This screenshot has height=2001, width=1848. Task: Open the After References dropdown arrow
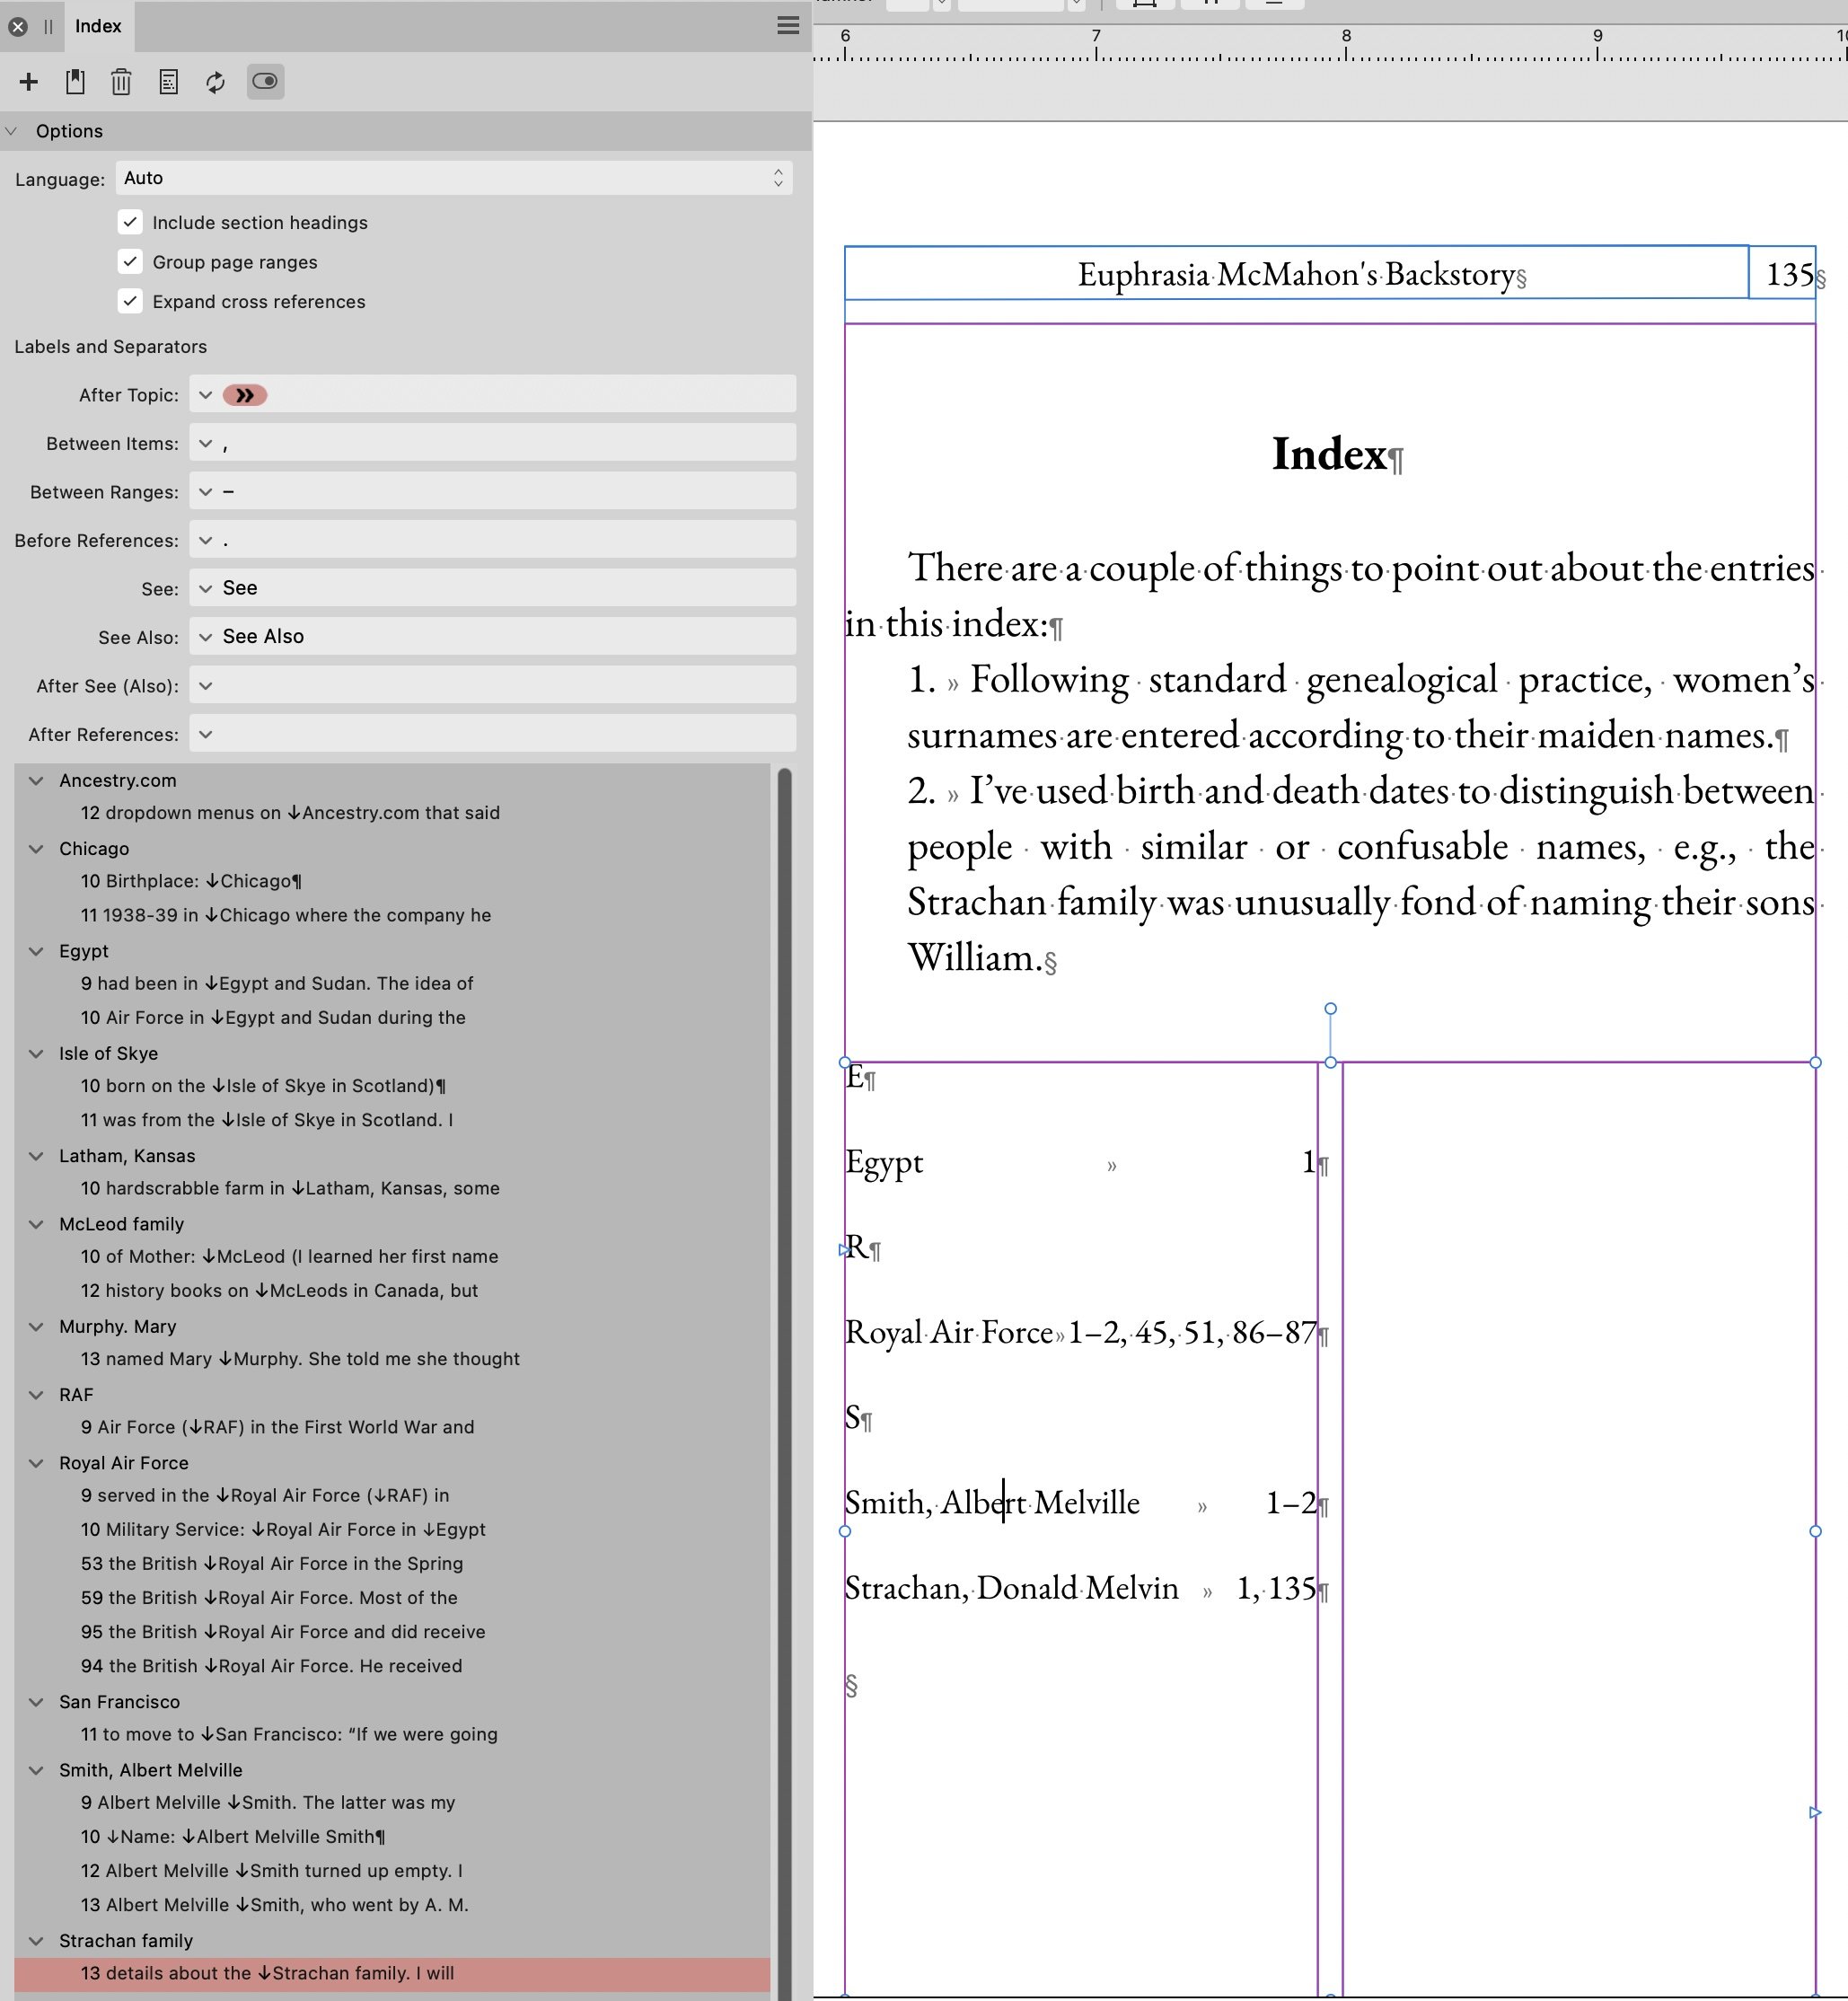point(206,734)
